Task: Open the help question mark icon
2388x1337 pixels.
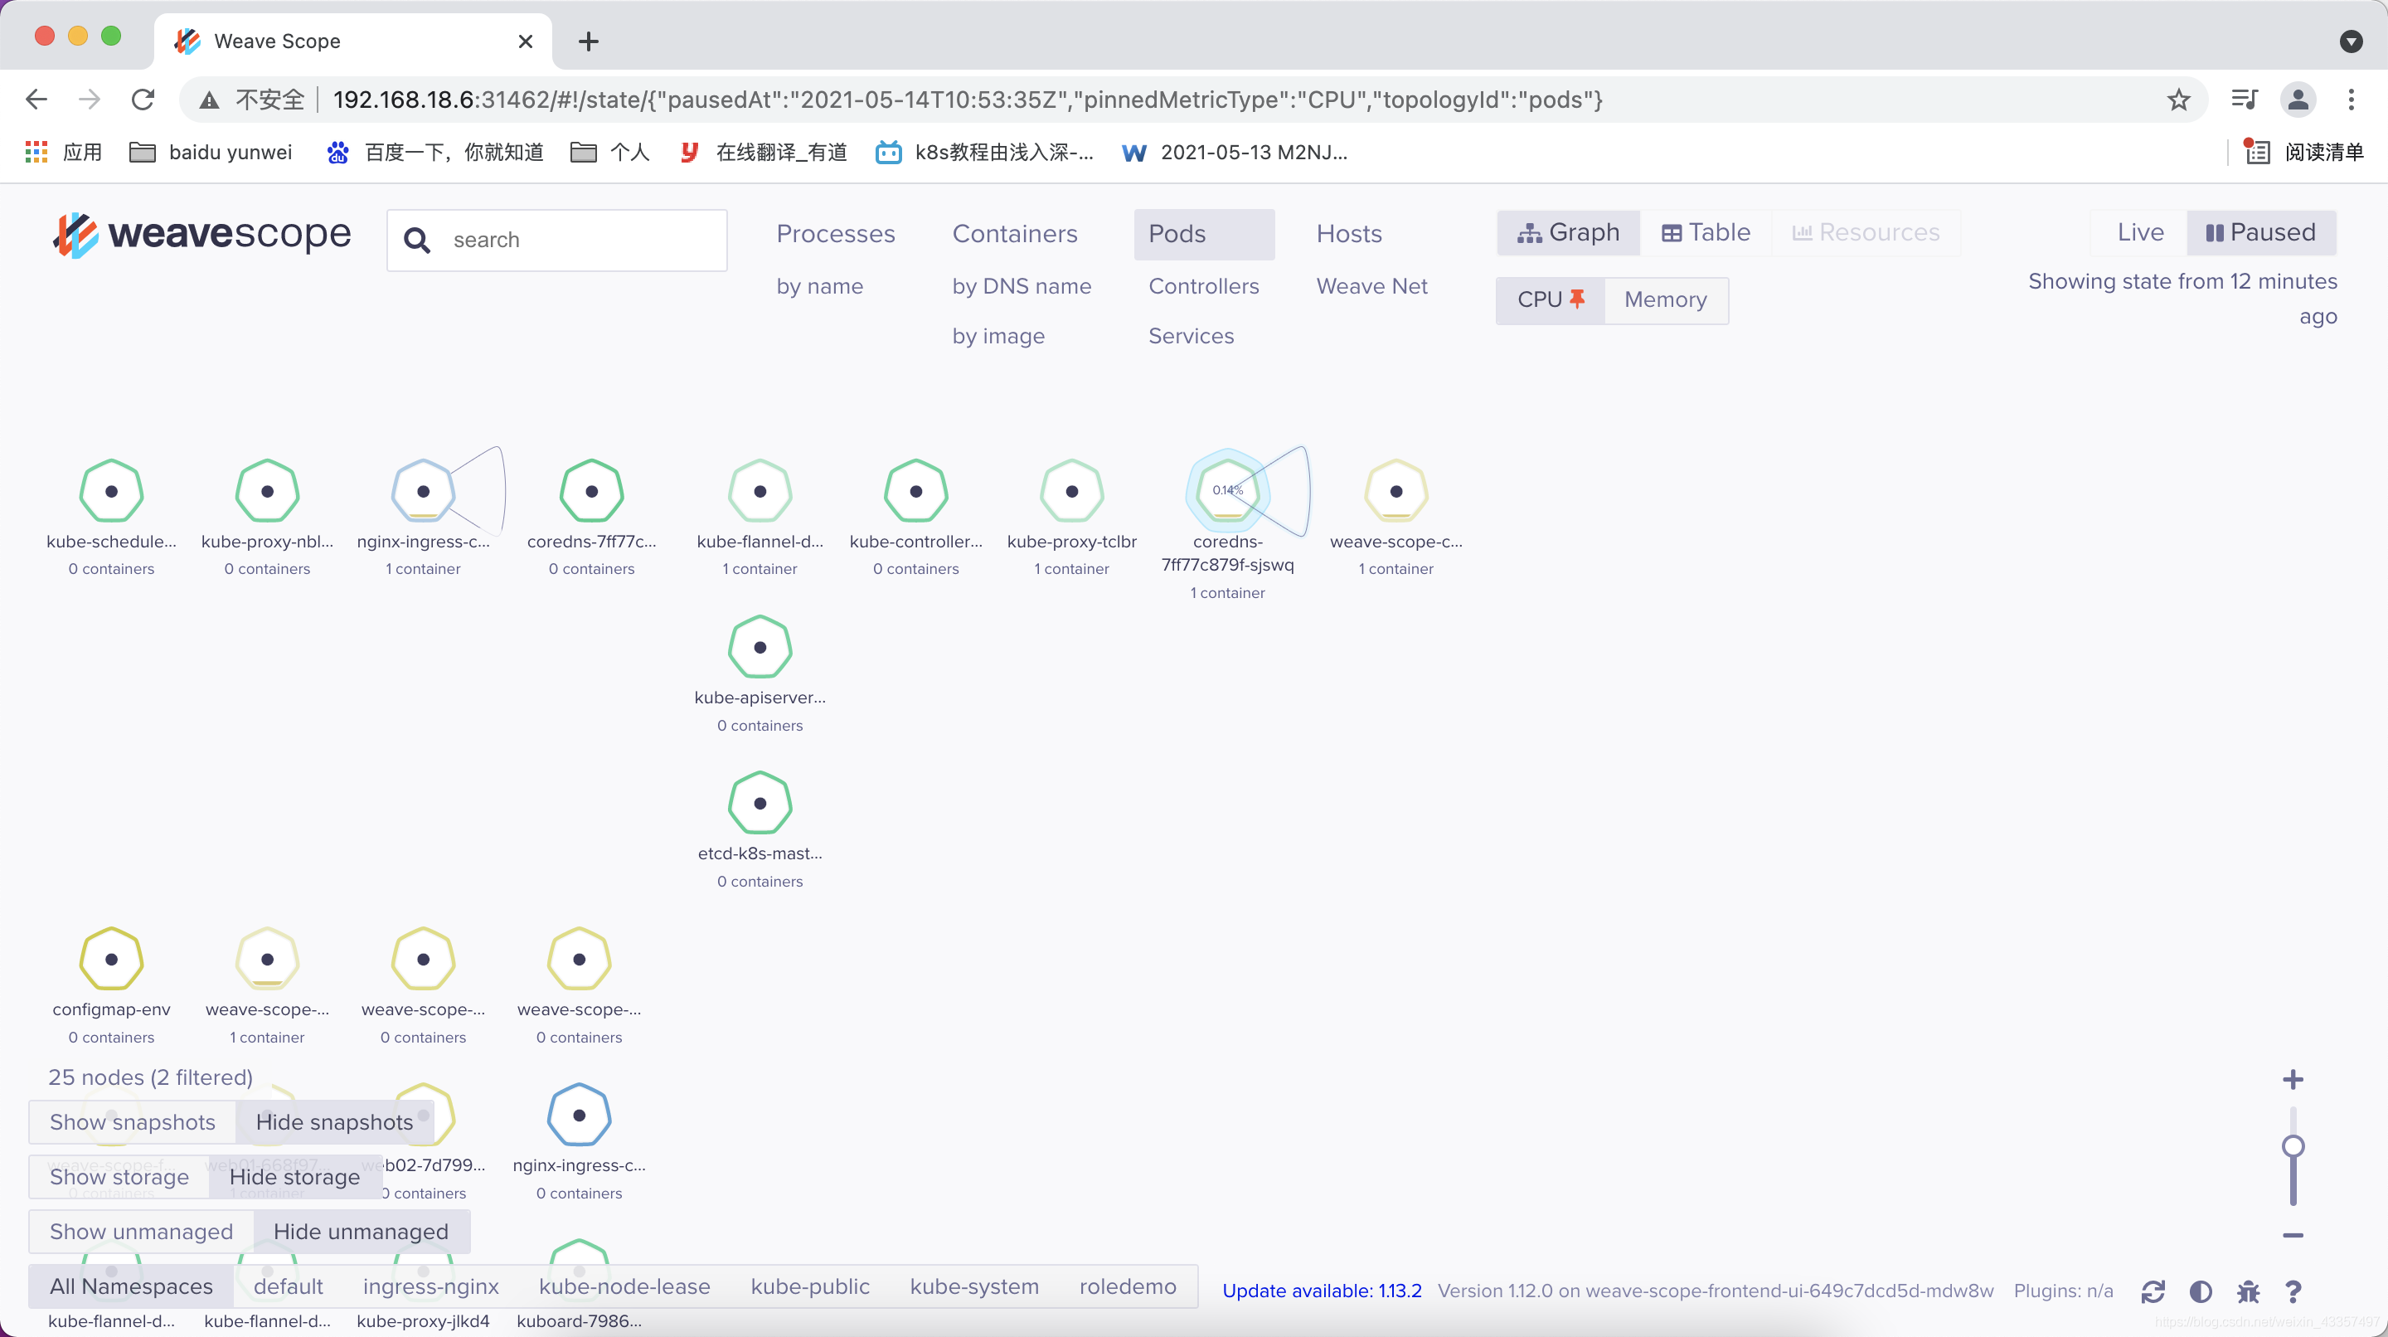Action: tap(2293, 1291)
